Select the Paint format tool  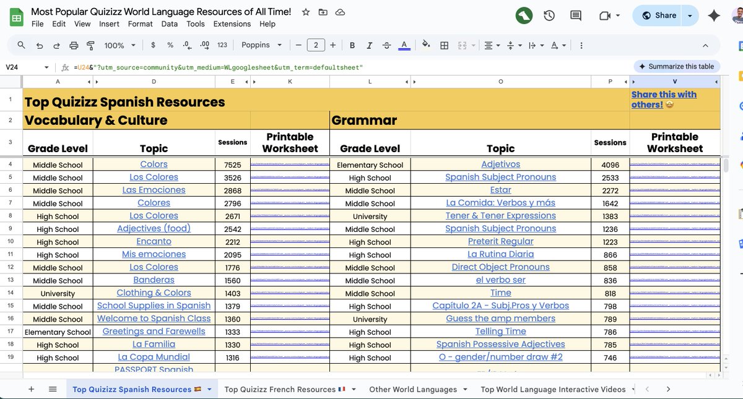pos(90,45)
